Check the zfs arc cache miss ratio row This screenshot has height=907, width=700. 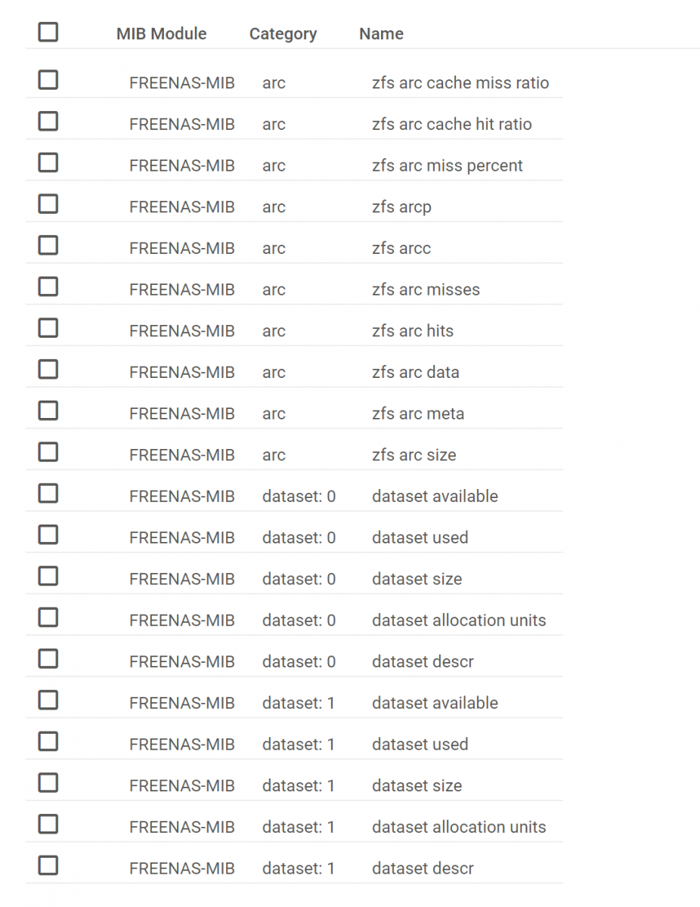(48, 80)
